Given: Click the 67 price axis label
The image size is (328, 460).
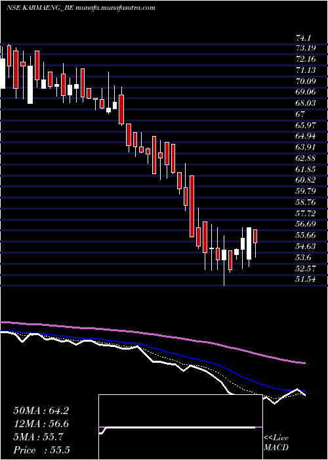Looking at the screenshot, I should (300, 114).
